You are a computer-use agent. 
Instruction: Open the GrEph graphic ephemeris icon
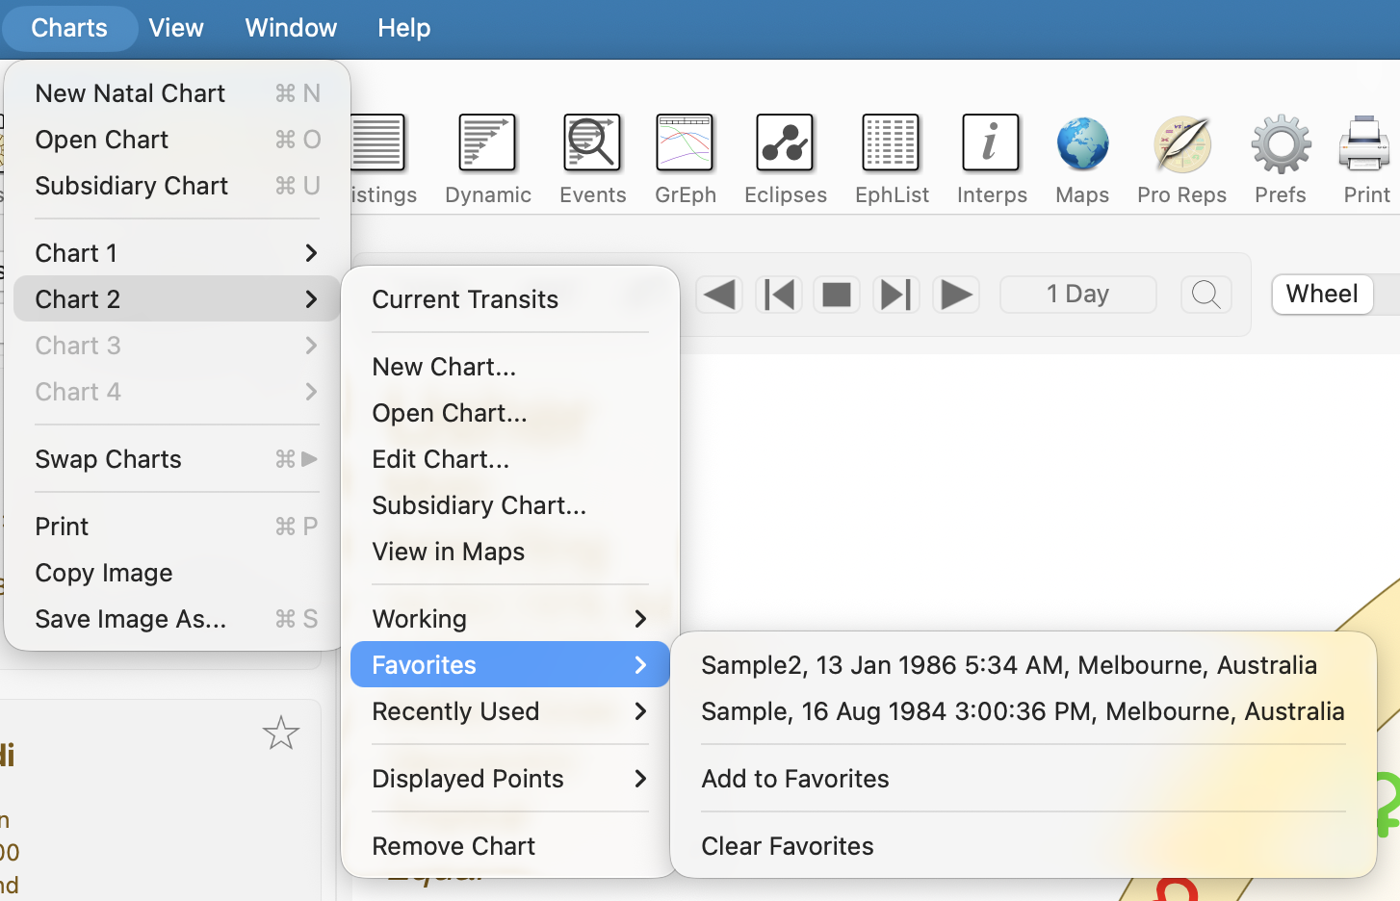click(x=685, y=143)
